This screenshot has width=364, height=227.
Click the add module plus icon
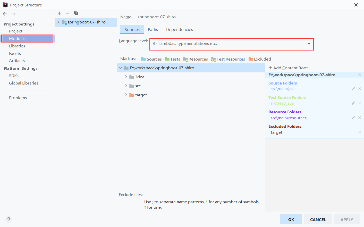(59, 13)
